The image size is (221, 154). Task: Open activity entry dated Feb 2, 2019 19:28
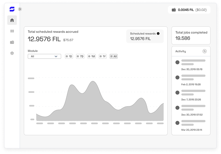pos(191,79)
